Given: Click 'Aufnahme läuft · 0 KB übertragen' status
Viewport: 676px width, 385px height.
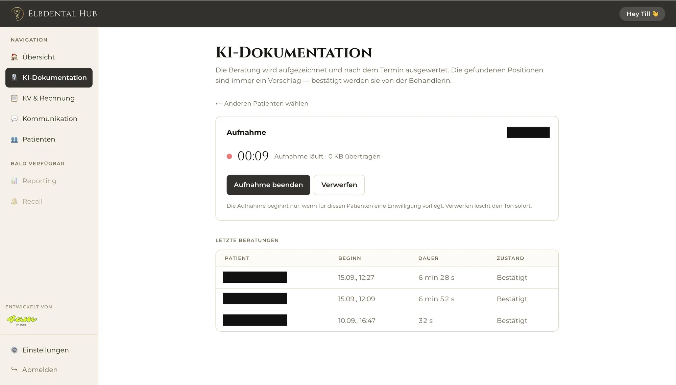Looking at the screenshot, I should [x=327, y=156].
